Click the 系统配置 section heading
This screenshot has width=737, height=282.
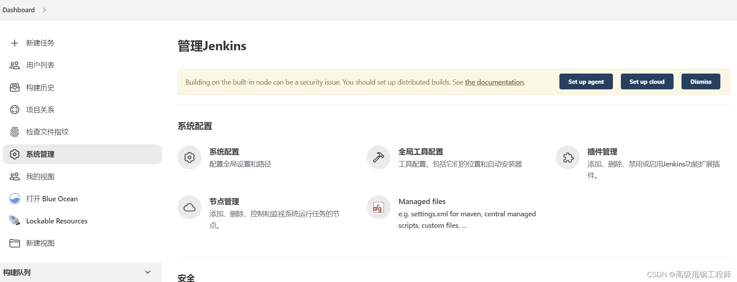(x=195, y=126)
